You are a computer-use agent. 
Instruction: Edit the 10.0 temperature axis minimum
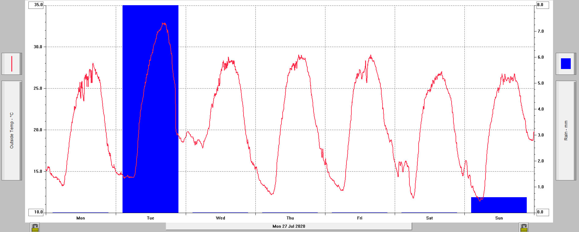tap(36, 212)
